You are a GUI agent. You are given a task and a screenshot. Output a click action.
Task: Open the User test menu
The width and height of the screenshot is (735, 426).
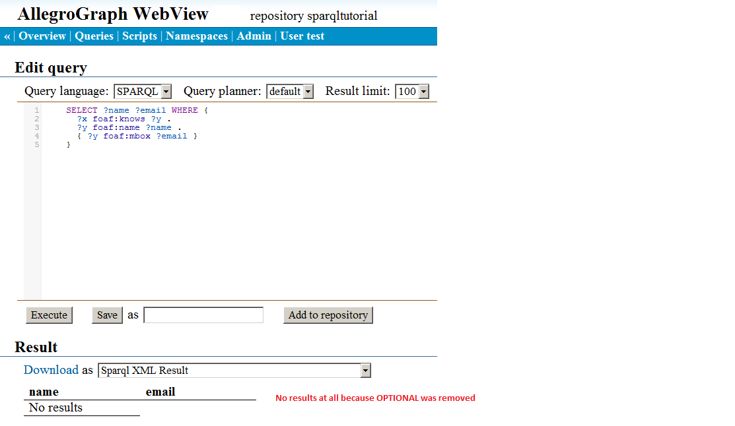pos(302,36)
